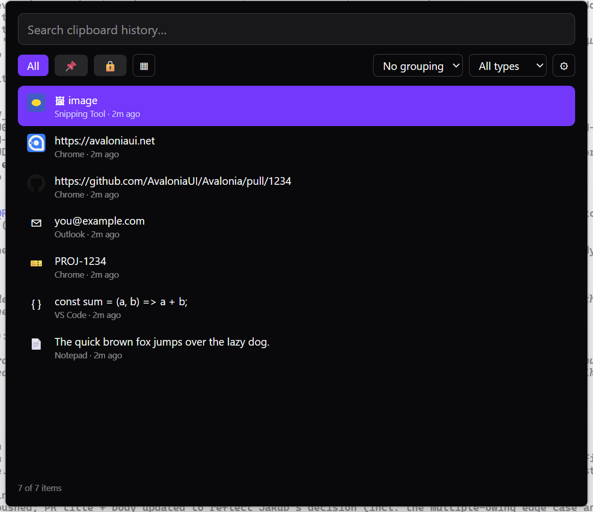This screenshot has width=593, height=512.
Task: Click the yellow ticket icon
Action: point(36,263)
